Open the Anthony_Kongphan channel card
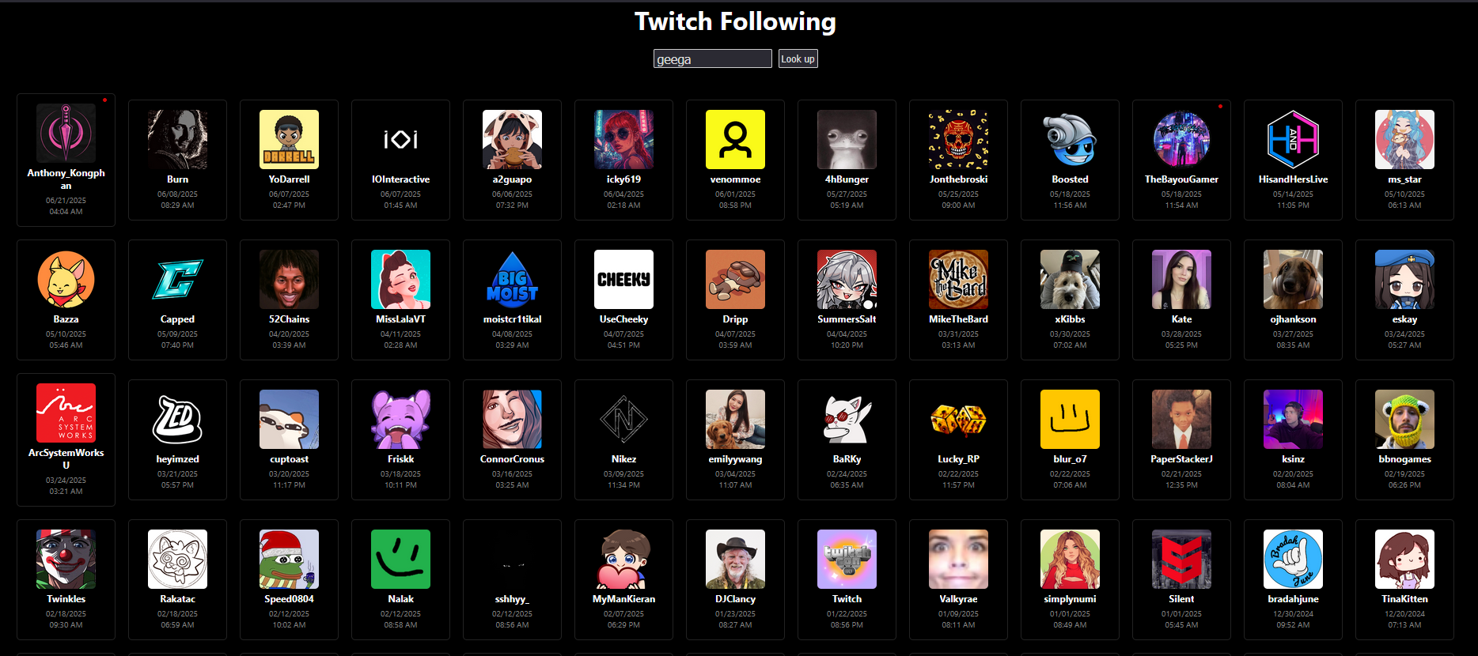This screenshot has height=656, width=1478. pos(66,163)
